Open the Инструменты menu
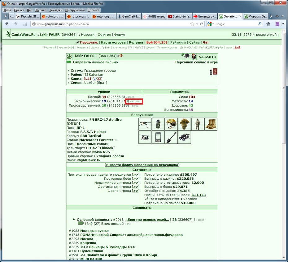Screen dimensions: 288x262 tap(75, 10)
